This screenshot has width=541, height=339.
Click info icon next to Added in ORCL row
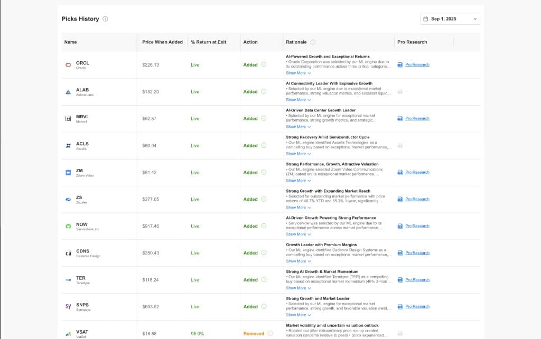[264, 64]
